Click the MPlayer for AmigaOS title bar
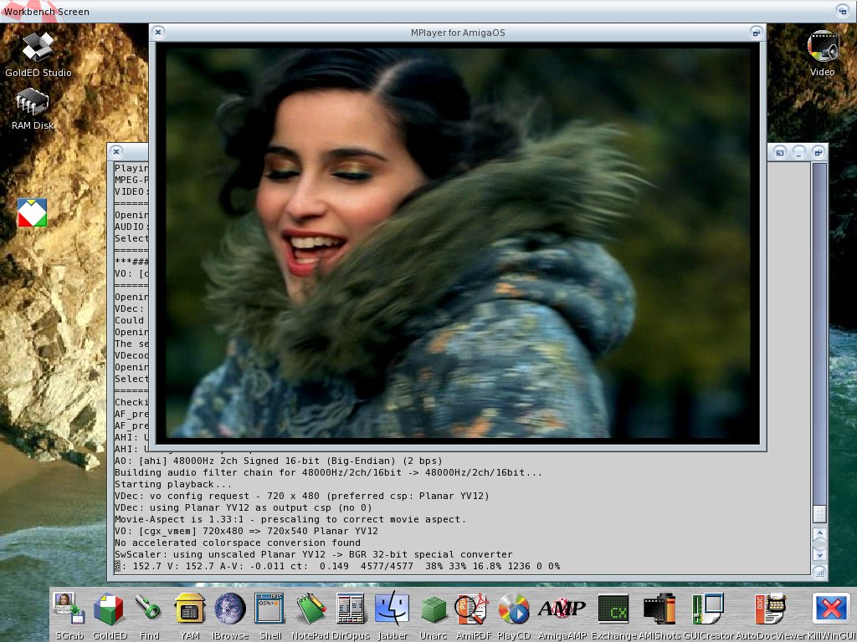857x642 pixels. [x=457, y=33]
